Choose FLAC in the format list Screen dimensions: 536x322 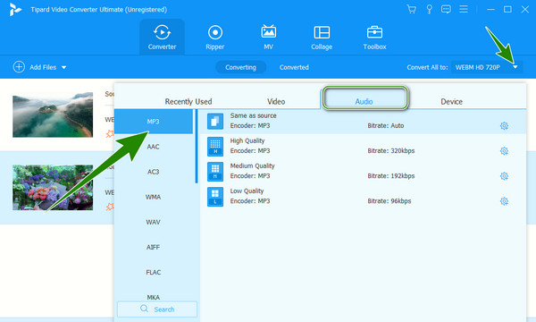(154, 273)
